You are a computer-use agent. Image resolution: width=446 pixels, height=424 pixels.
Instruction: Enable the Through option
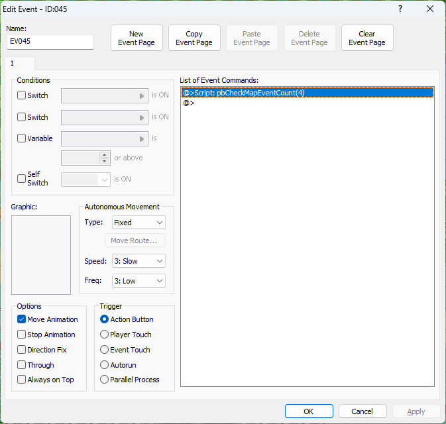(x=22, y=365)
